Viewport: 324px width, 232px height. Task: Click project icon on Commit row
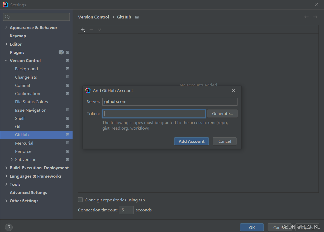click(68, 85)
